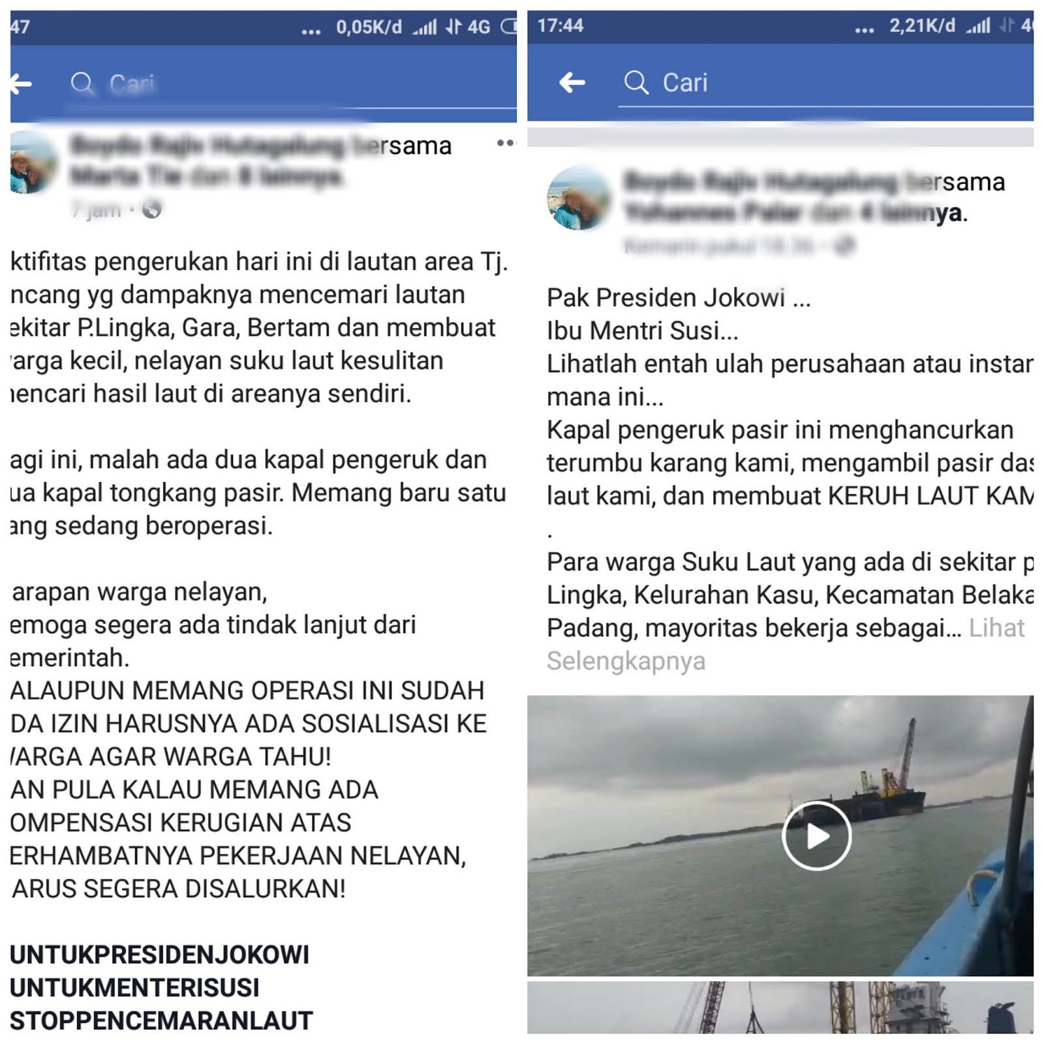
Task: Tap hashtag STOPPENCEMARANLAUT
Action: pyautogui.click(x=162, y=1021)
